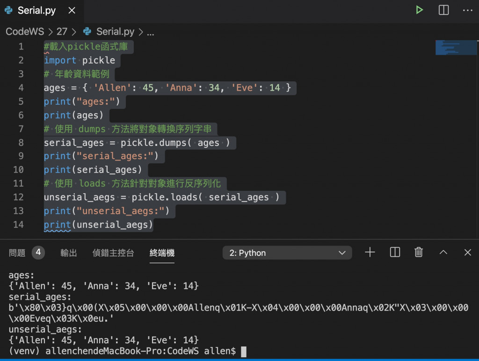Viewport: 479px width, 361px height.
Task: Create a new terminal with plus icon
Action: (x=370, y=253)
